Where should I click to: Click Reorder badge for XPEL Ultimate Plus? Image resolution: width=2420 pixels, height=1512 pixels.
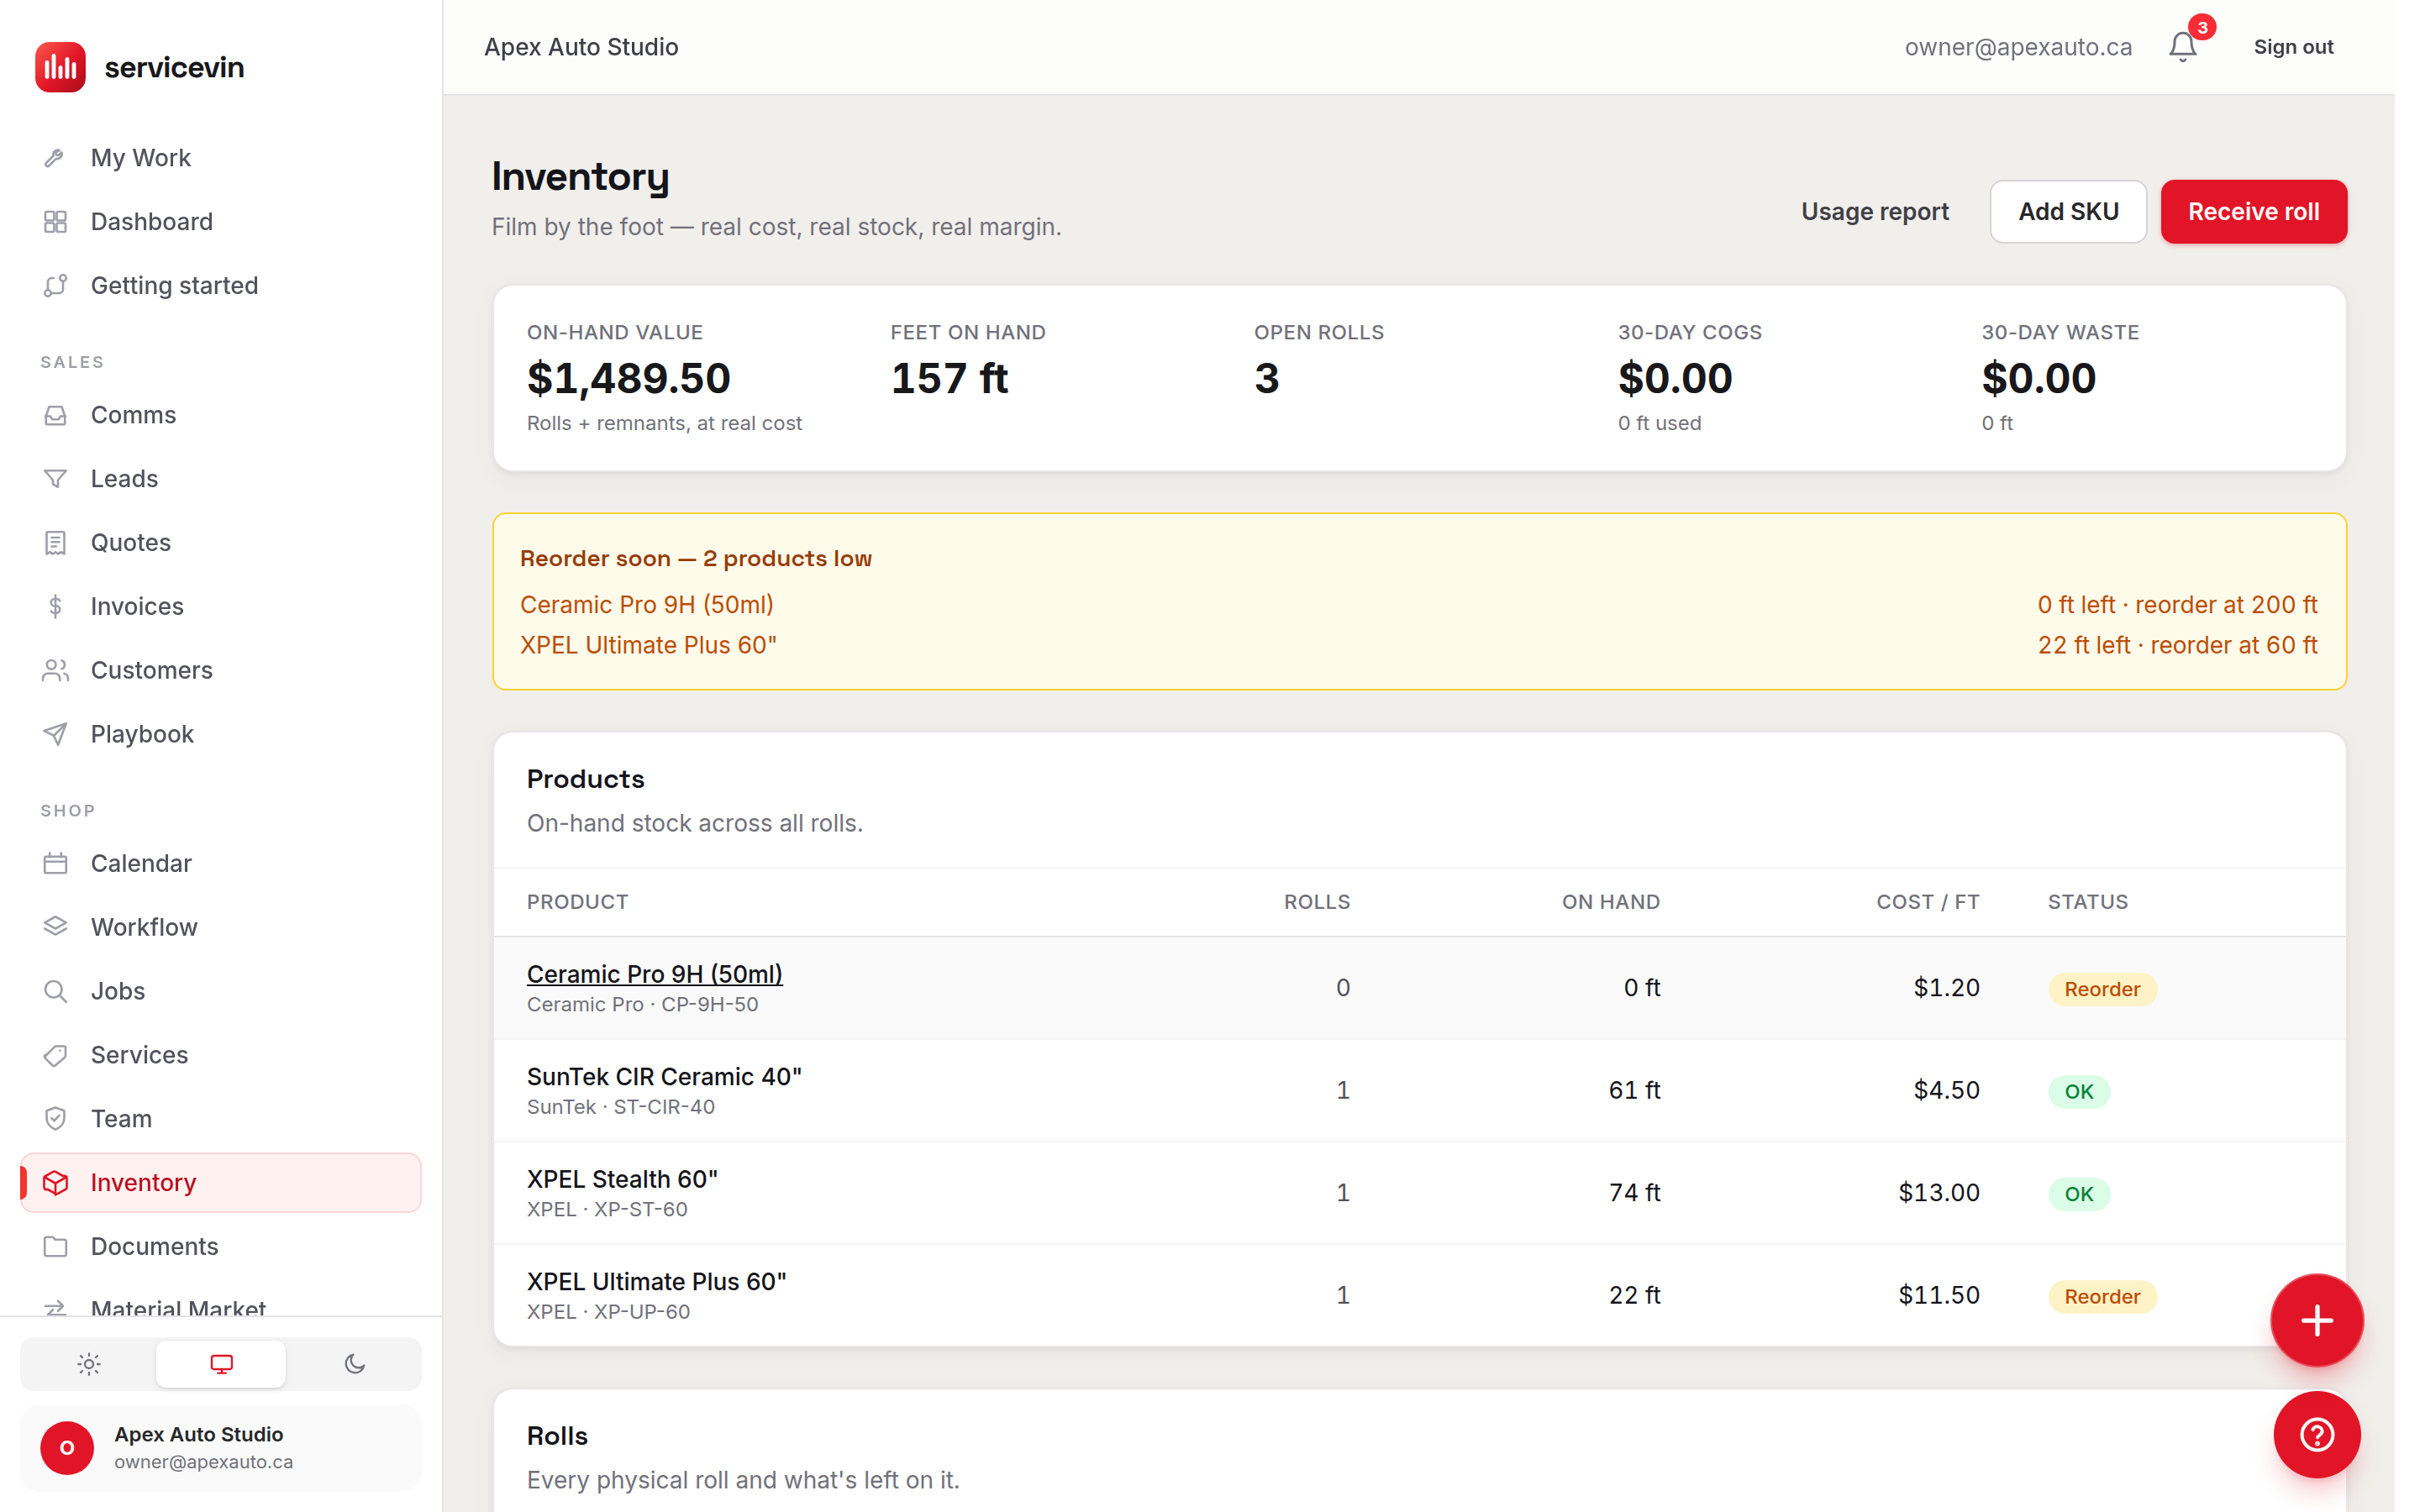[2102, 1297]
